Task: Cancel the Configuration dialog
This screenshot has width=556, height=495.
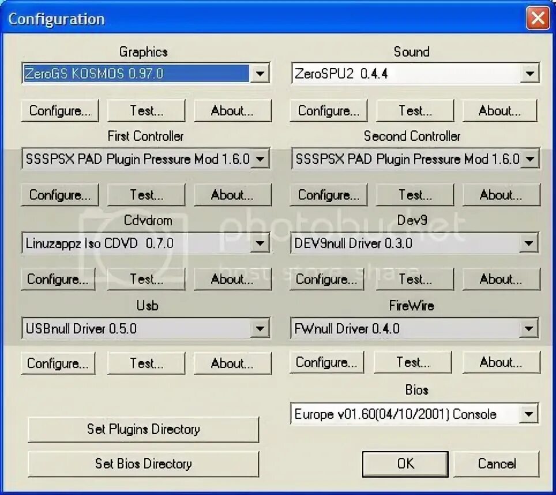Action: coord(497,464)
